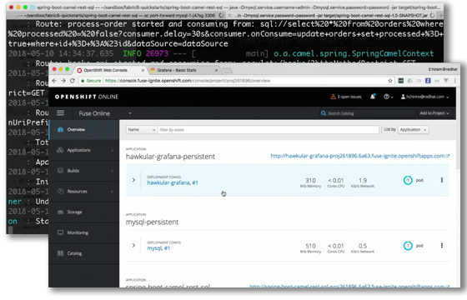Click the dark square browser extension icon
Screen dimensions: 467x300
pos(401,81)
